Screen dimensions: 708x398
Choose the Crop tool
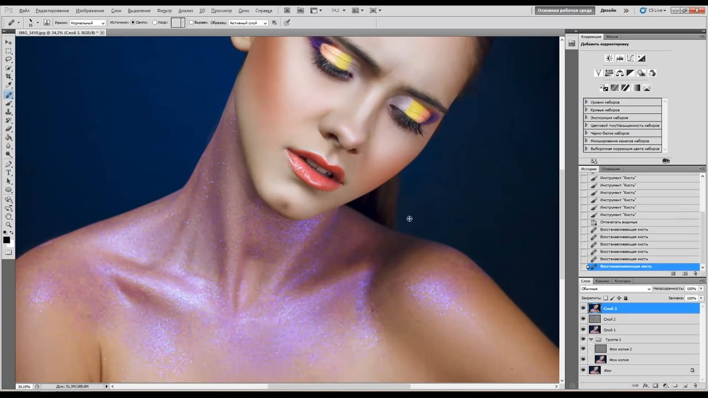8,76
